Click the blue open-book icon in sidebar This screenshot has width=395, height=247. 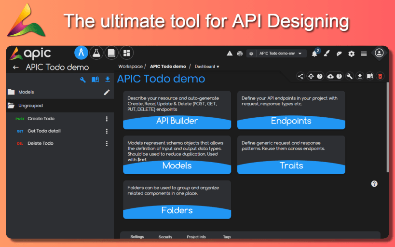coord(95,80)
